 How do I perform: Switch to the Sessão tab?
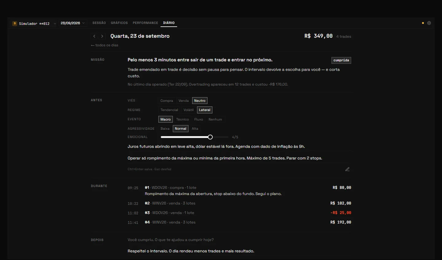(99, 23)
